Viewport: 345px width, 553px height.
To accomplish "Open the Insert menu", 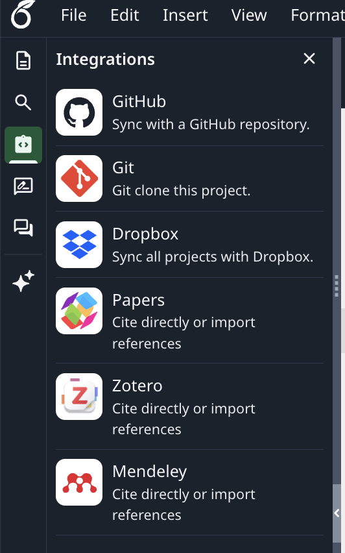I will 185,15.
